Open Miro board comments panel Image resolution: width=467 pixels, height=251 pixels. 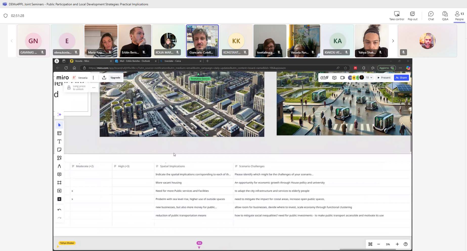click(x=334, y=78)
